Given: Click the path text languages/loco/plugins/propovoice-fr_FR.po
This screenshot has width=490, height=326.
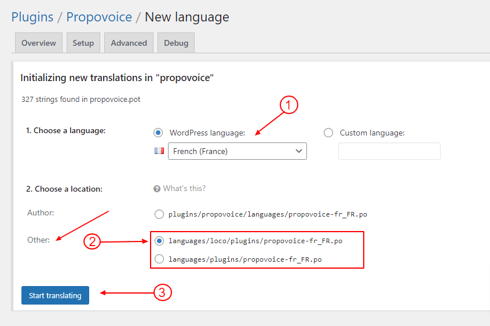Looking at the screenshot, I should coord(255,241).
